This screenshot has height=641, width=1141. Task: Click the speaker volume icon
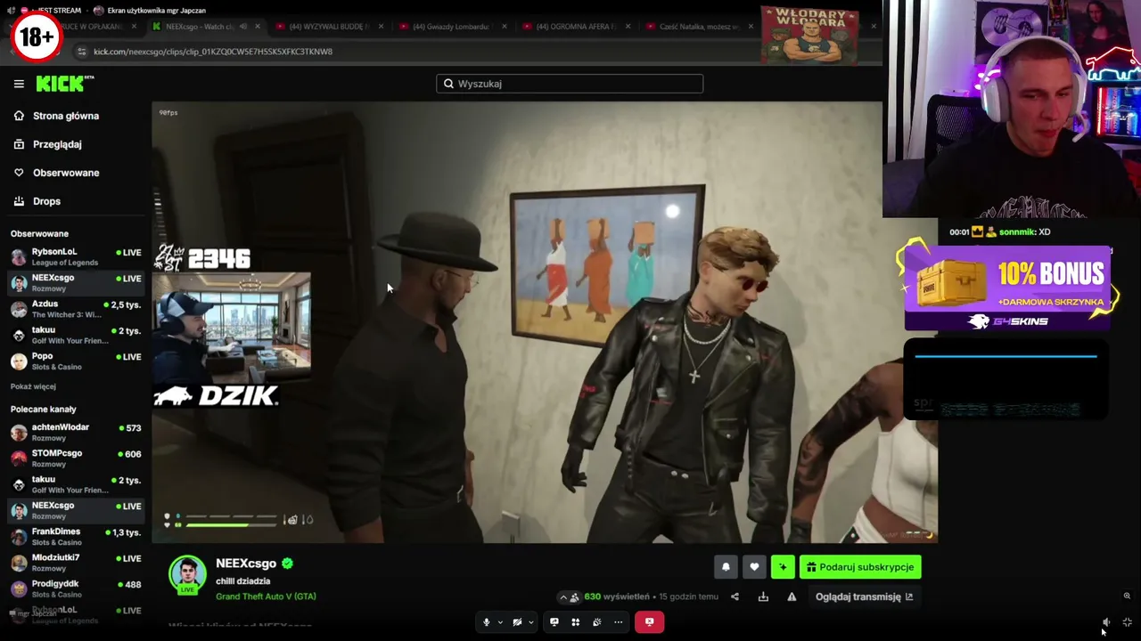click(1106, 623)
